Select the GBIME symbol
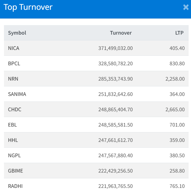This screenshot has width=191, height=190. coord(16,171)
